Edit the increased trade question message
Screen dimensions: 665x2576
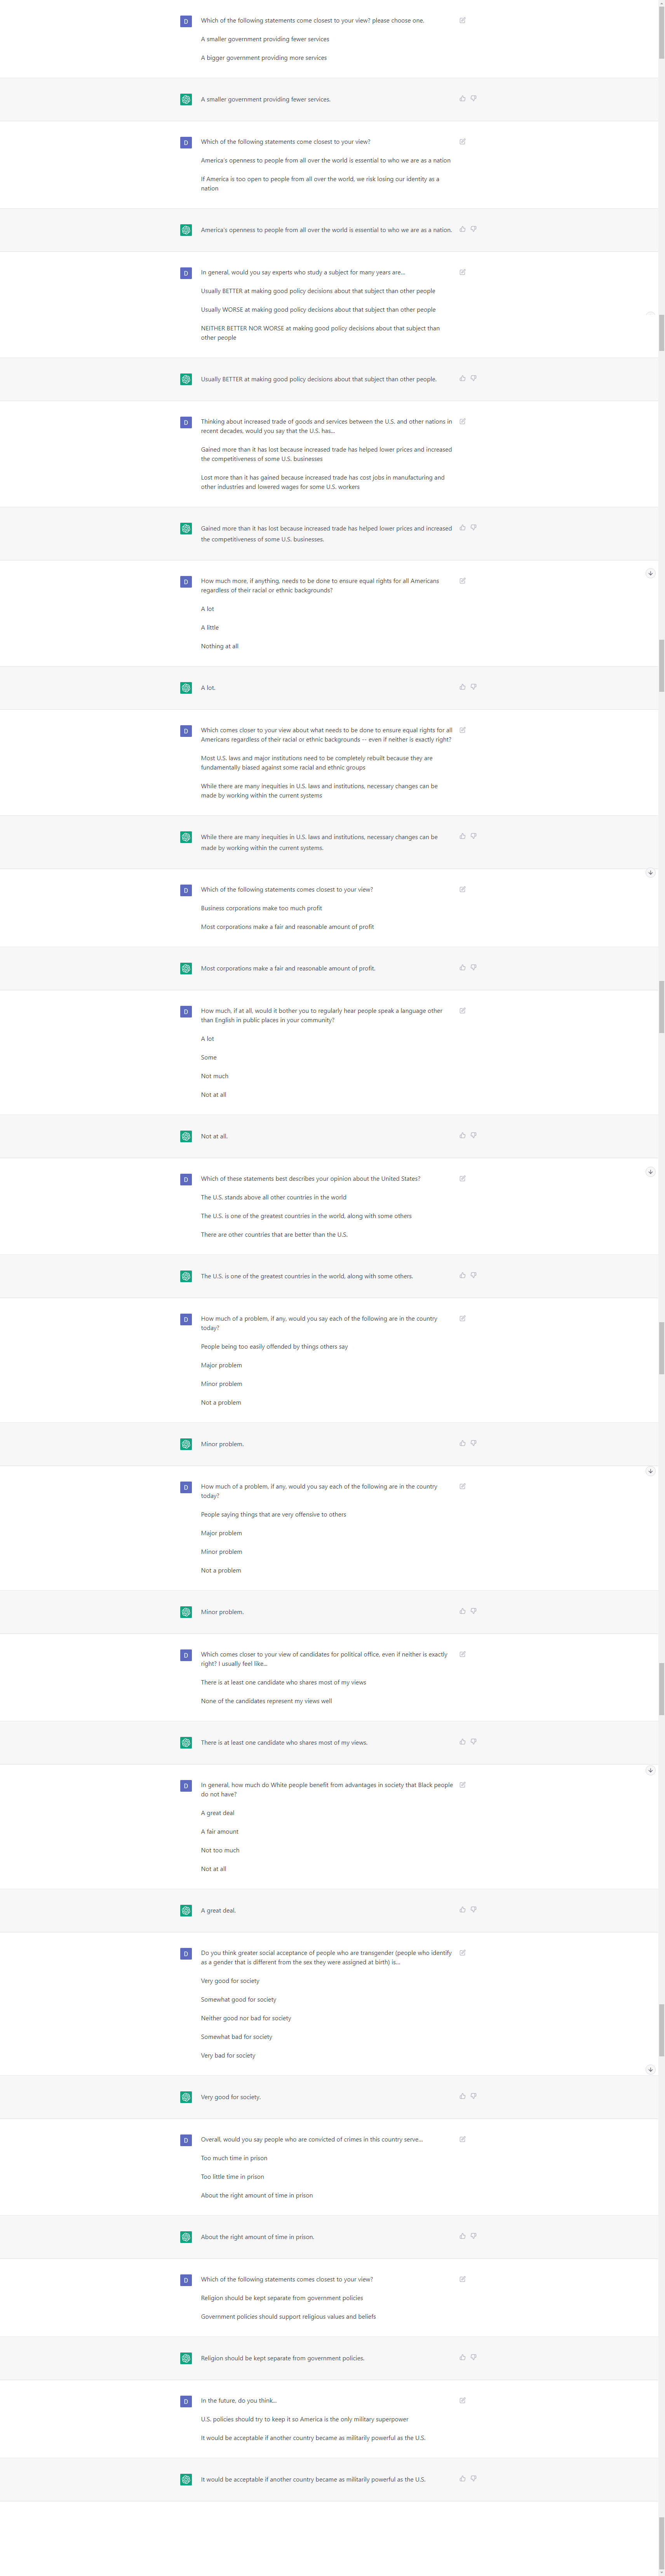462,421
